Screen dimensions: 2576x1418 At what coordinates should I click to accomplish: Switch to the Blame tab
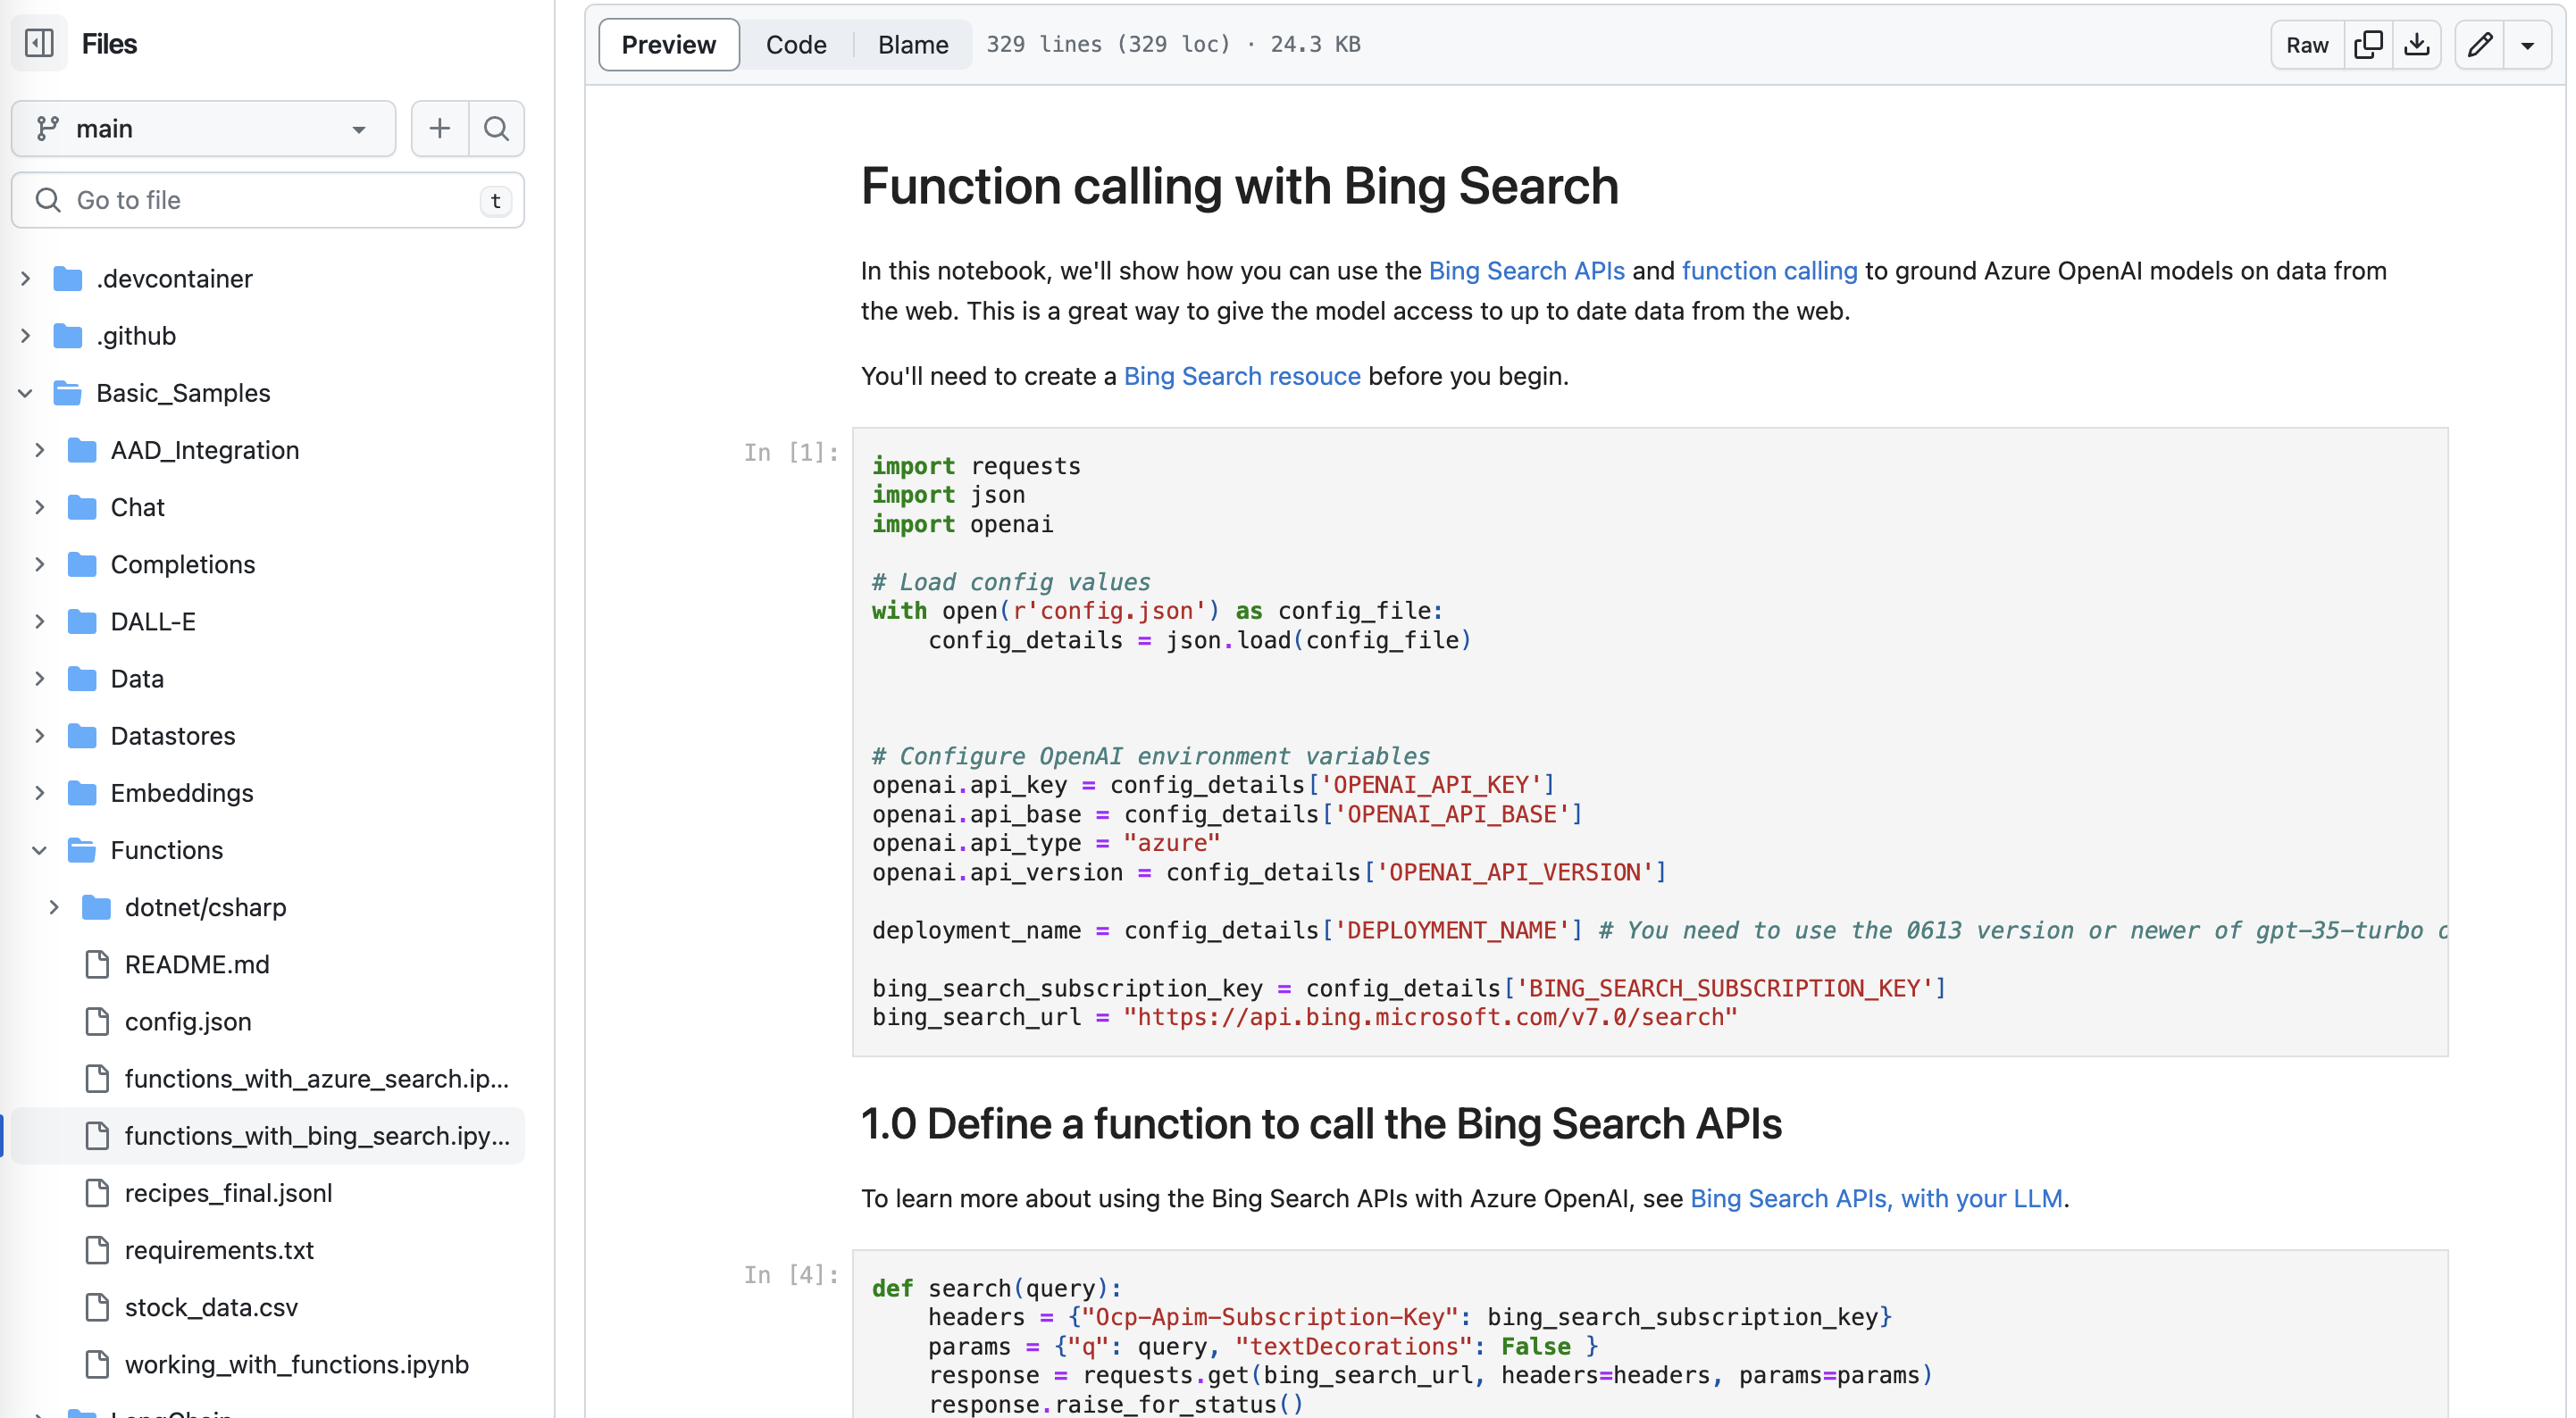tap(913, 44)
